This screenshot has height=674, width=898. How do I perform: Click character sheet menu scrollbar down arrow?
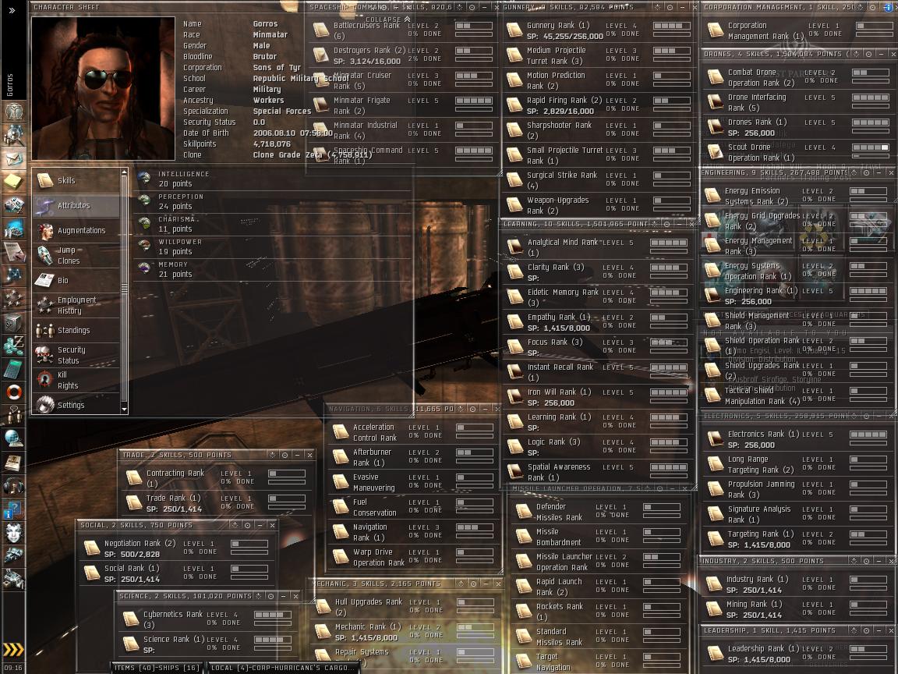tap(124, 410)
